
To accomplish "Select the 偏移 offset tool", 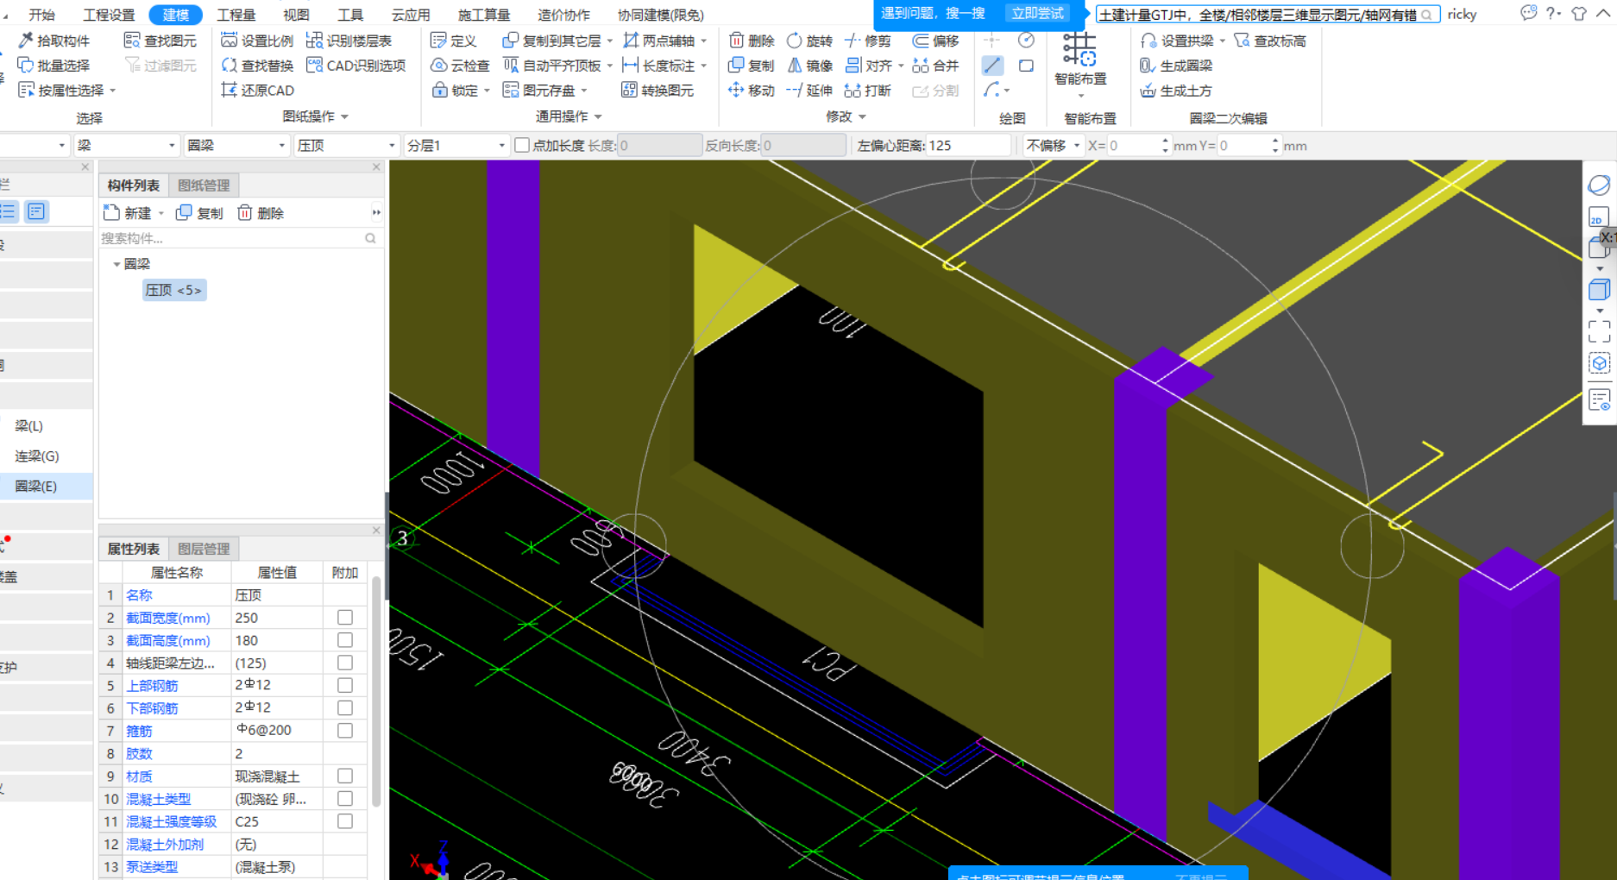I will click(936, 41).
